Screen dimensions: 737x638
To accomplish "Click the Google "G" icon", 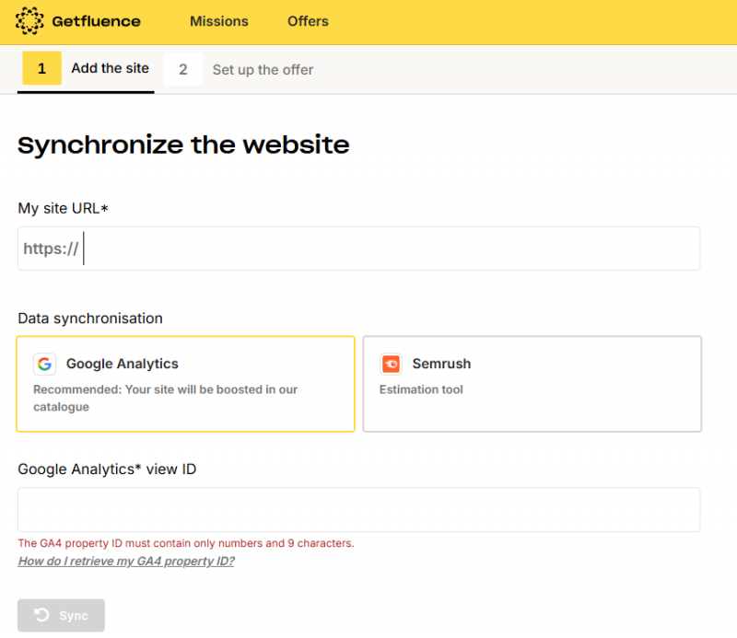I will click(x=44, y=364).
